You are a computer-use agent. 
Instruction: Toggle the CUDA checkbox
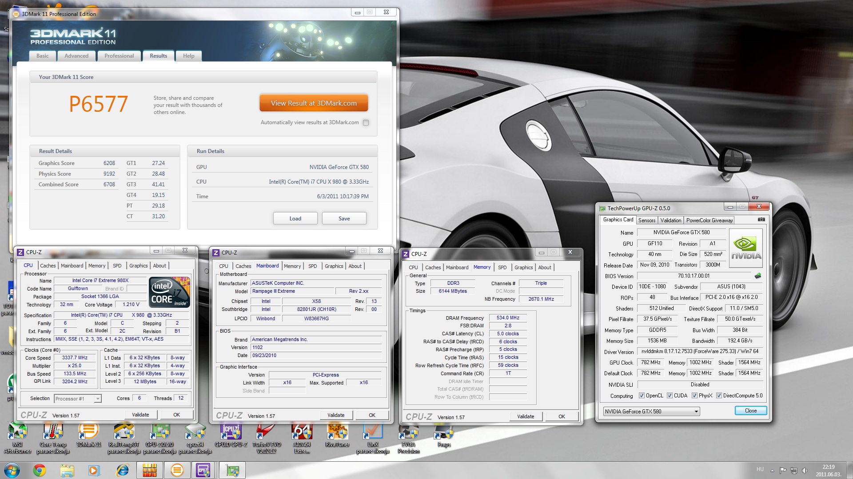click(x=670, y=396)
